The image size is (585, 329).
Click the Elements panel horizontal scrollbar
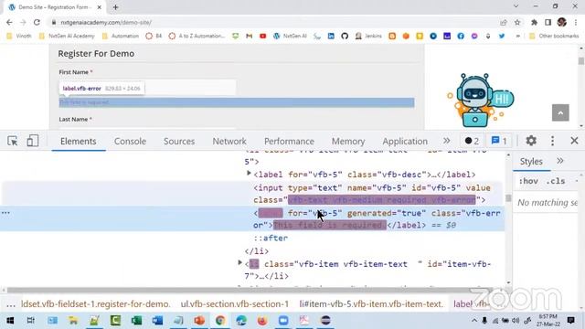coord(250,290)
